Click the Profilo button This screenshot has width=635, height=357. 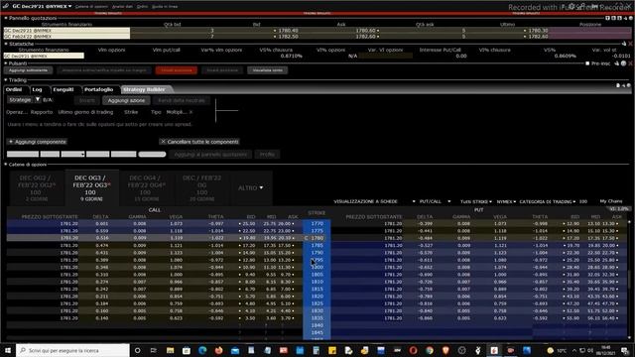(267, 155)
